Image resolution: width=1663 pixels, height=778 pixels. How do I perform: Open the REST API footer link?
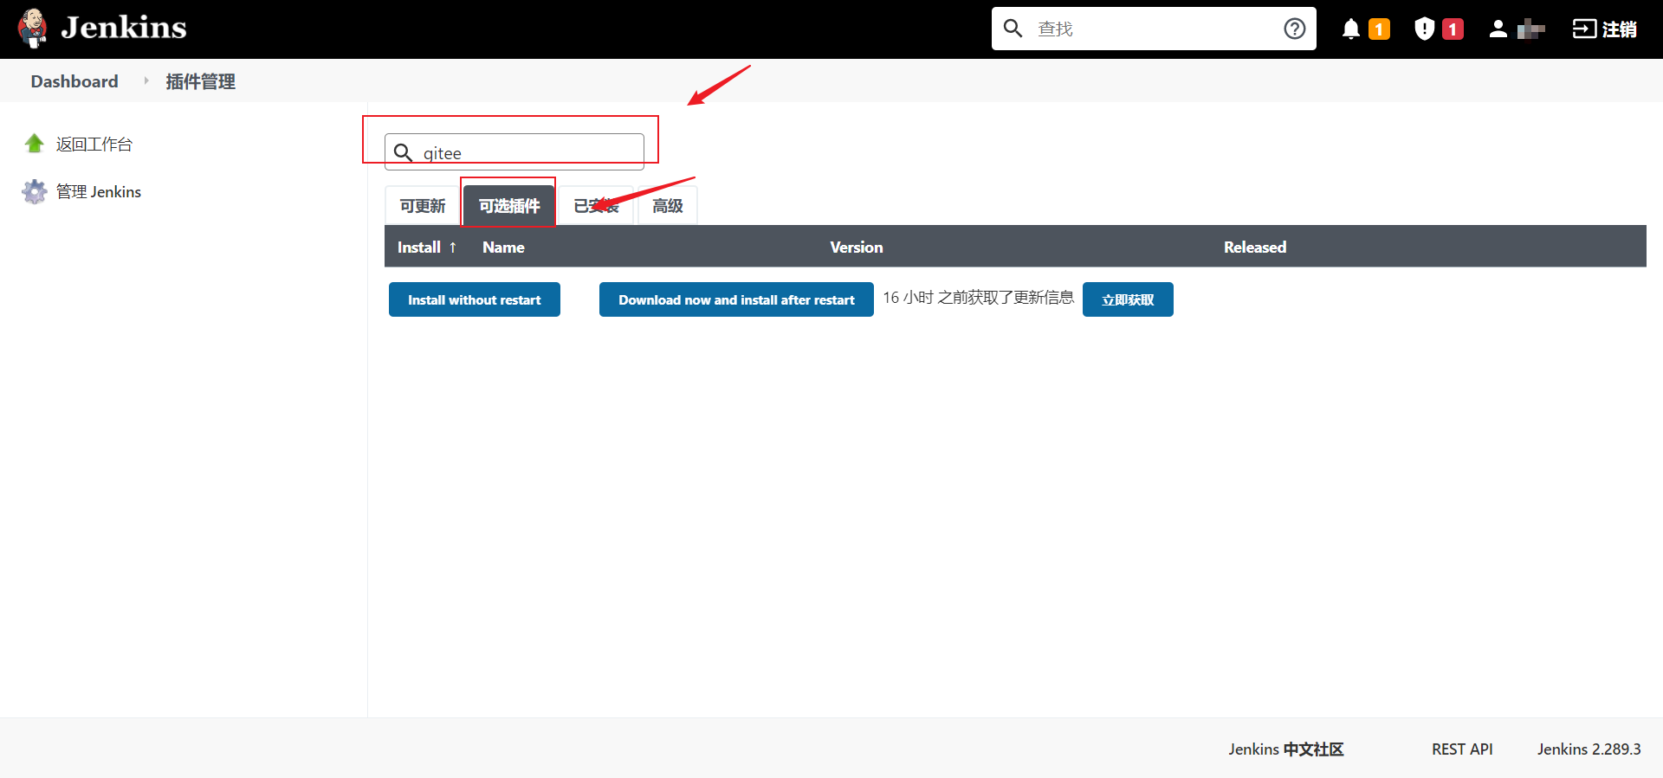coord(1461,749)
